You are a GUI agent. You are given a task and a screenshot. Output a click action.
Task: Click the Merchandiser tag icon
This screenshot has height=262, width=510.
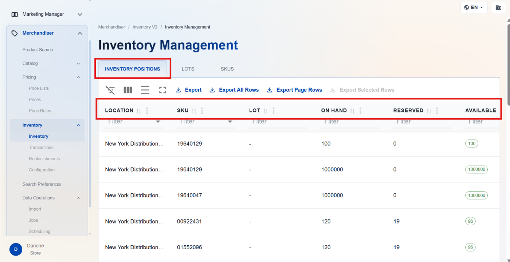coord(15,33)
